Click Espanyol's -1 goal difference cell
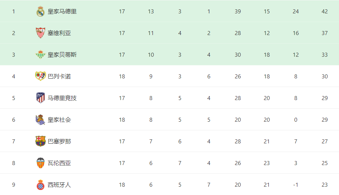 (x=296, y=185)
